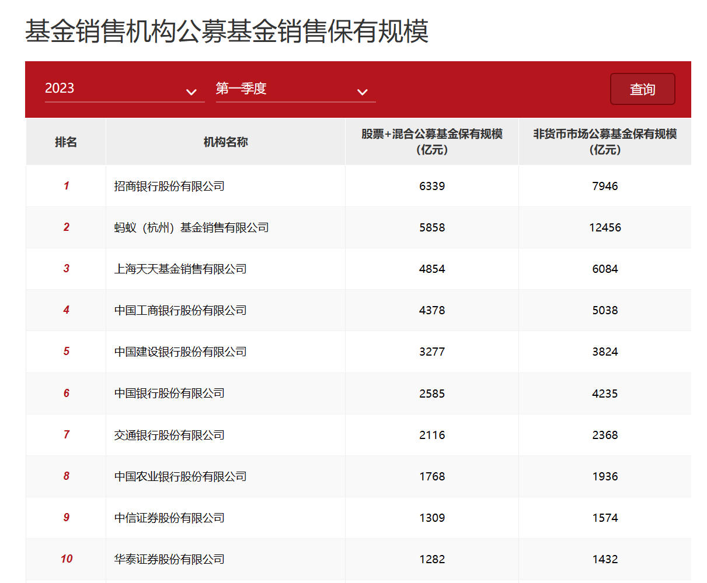This screenshot has width=707, height=583.
Task: Select 中信证券股份有限公司 name
Action: click(x=169, y=518)
